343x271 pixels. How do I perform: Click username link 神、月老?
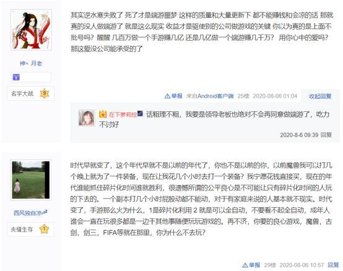click(x=31, y=63)
